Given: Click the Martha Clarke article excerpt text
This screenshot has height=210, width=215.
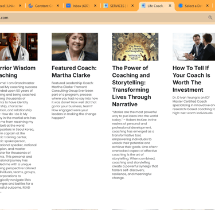Looking at the screenshot, I should coord(75,100).
